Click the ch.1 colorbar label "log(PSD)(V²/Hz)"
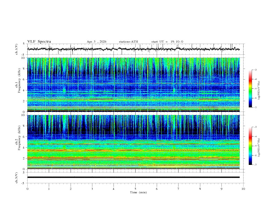This screenshot has height=212, width=274. tap(259, 90)
